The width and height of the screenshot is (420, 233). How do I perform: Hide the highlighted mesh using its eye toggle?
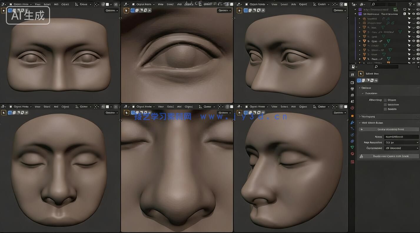click(x=414, y=41)
